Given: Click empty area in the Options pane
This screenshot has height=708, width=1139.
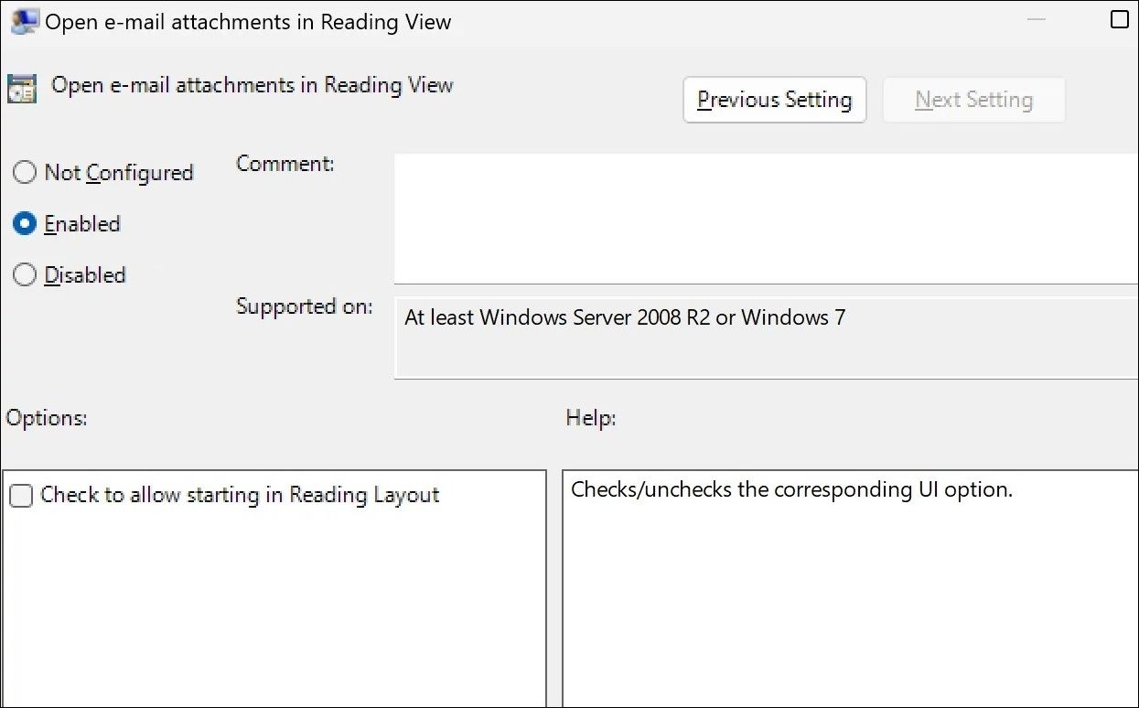Looking at the screenshot, I should tap(274, 613).
